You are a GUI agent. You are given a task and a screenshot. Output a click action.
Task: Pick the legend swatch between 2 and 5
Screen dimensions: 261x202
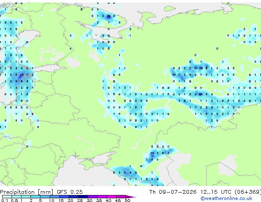click(35, 197)
